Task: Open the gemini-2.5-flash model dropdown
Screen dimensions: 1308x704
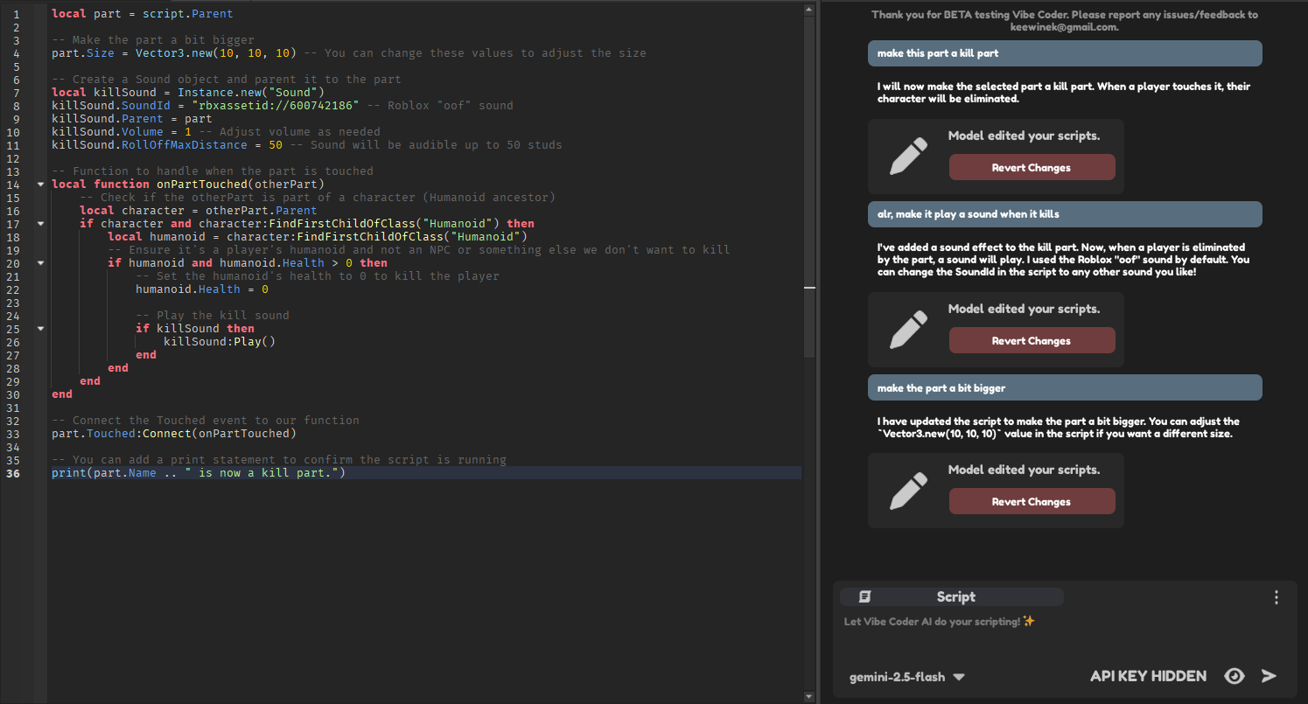Action: coord(907,677)
